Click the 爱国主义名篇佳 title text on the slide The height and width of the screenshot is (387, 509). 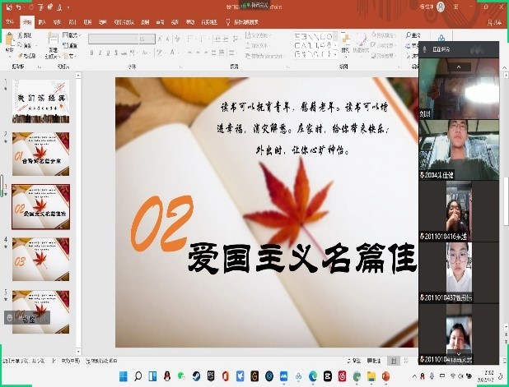click(301, 258)
